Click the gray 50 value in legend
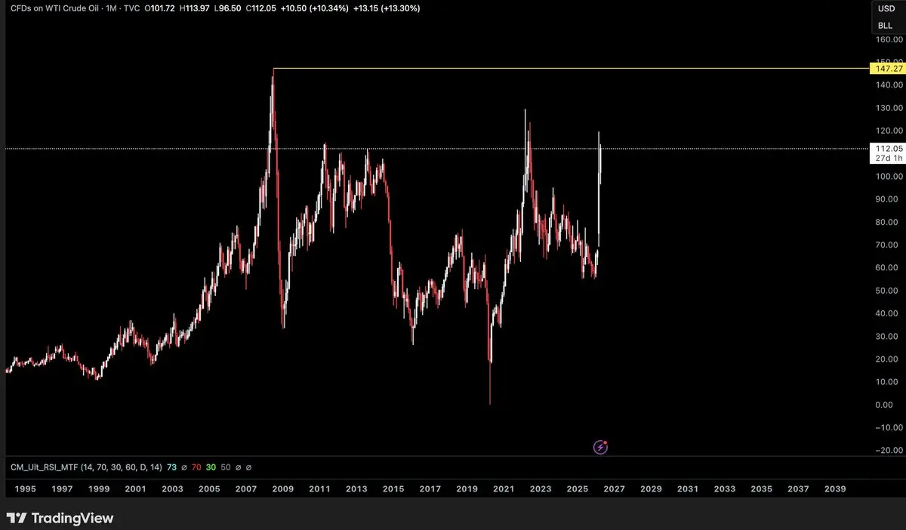This screenshot has height=530, width=906. (x=225, y=467)
